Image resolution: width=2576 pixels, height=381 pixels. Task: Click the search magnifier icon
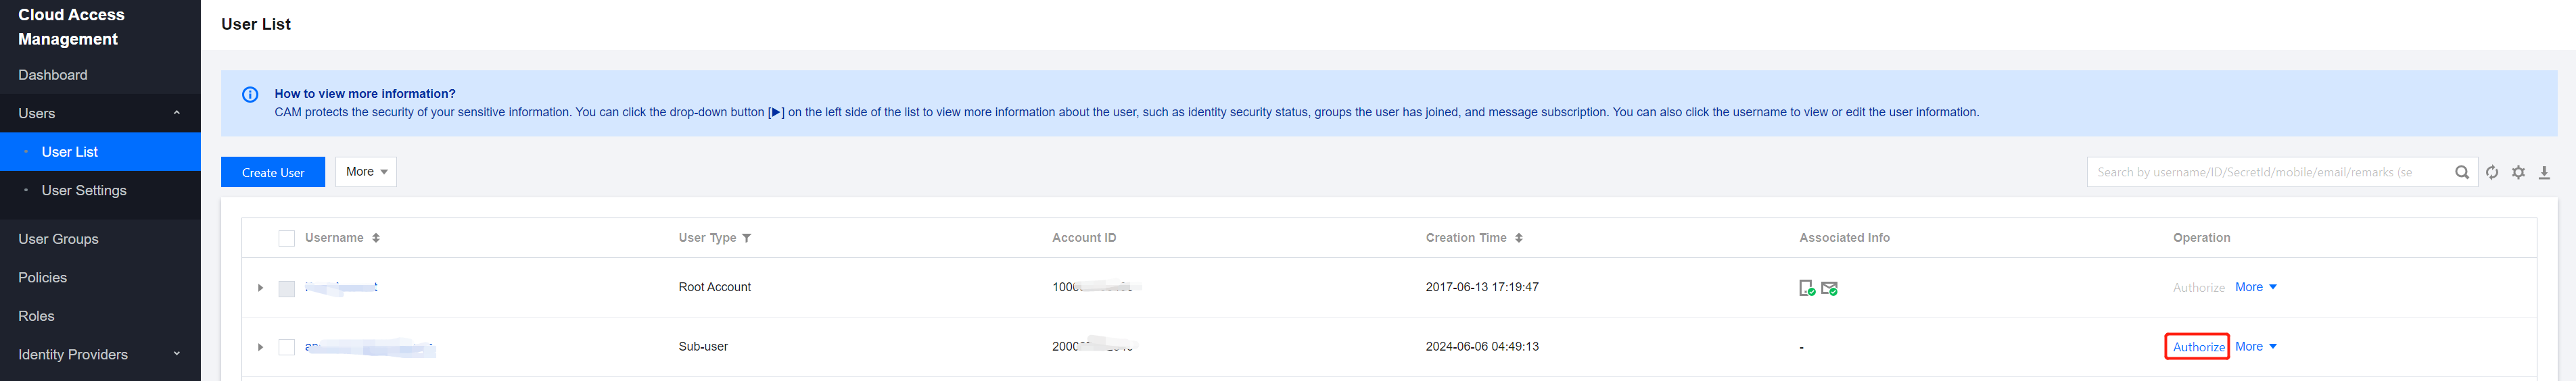(x=2461, y=172)
